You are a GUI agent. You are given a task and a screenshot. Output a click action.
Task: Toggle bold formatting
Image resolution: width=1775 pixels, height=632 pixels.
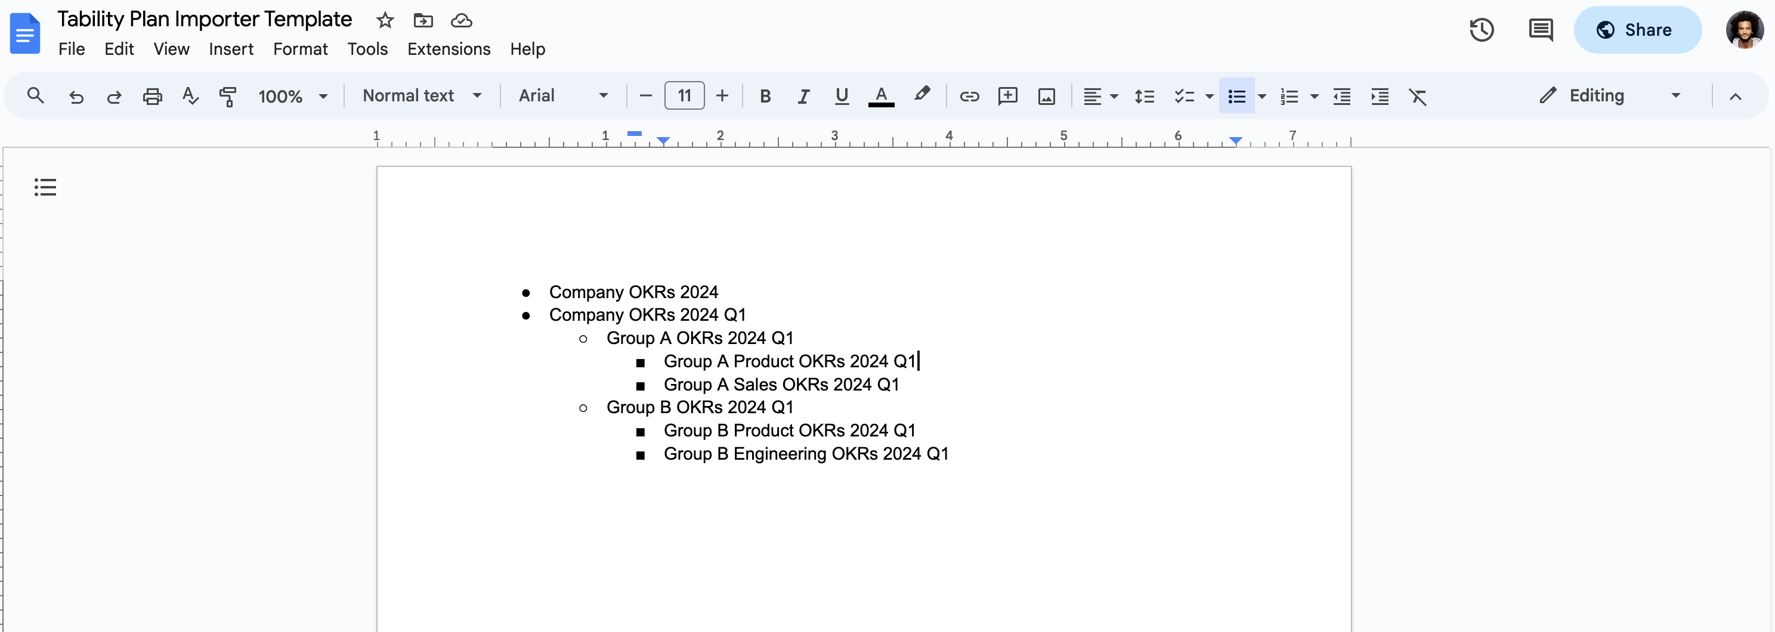point(765,96)
